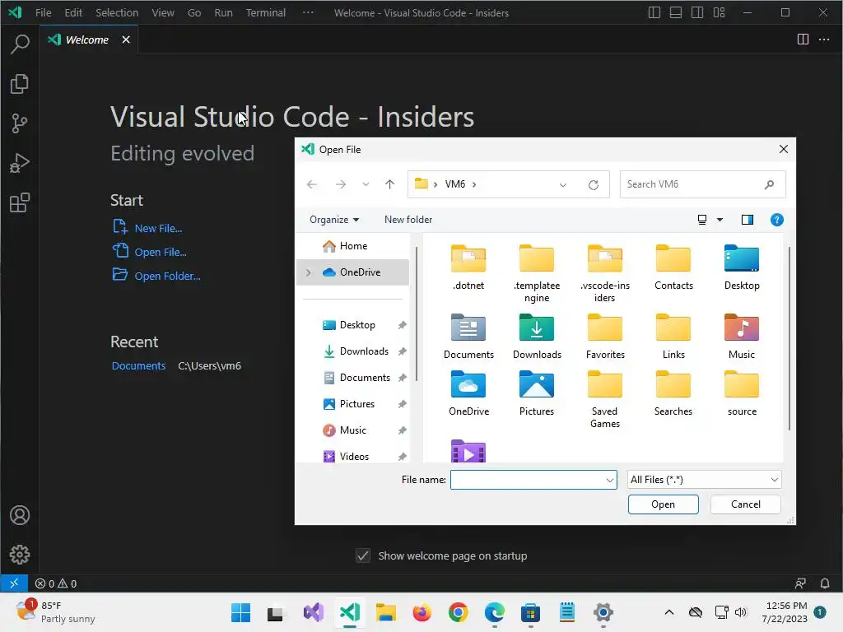Show hidden system tray icons

click(x=668, y=612)
